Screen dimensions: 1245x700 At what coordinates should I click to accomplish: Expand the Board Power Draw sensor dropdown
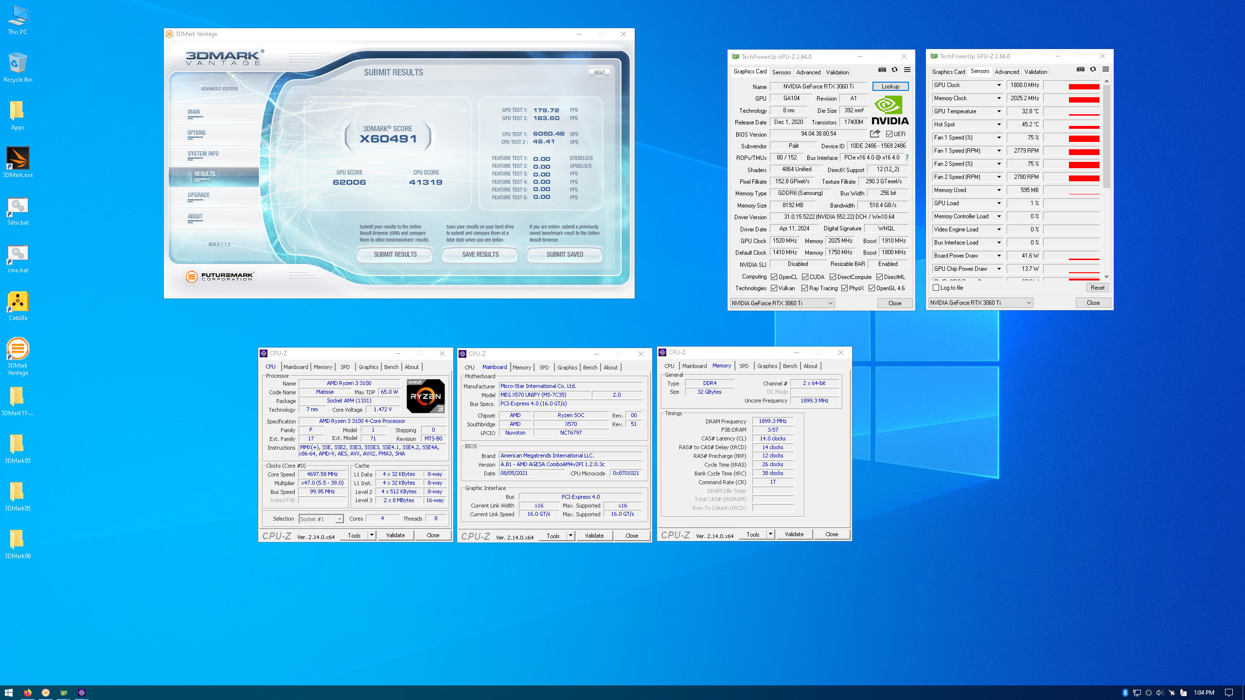[999, 256]
